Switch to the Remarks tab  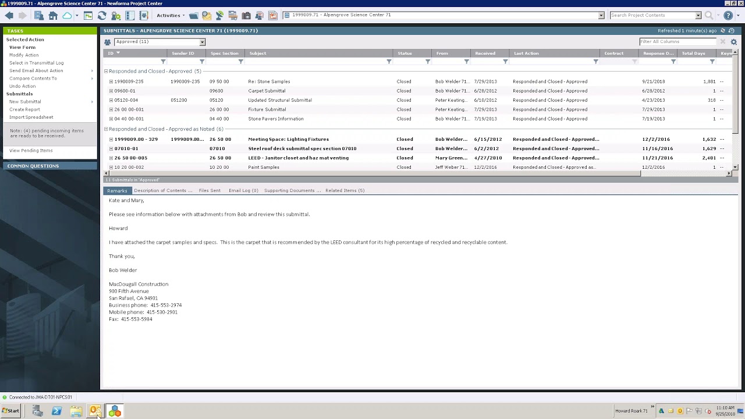click(x=117, y=191)
